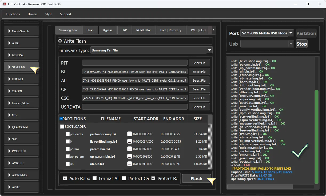Viewport: 326px width, 196px height.
Task: Switch to the FRP tab
Action: click(x=124, y=30)
